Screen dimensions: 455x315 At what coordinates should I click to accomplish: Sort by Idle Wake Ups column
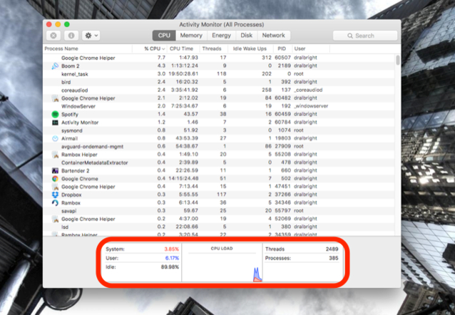click(x=250, y=48)
